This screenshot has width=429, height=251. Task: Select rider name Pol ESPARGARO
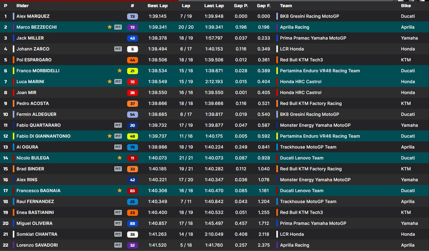pos(34,60)
